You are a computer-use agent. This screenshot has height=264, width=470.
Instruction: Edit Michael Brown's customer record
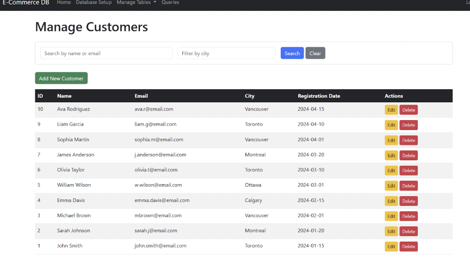point(391,216)
